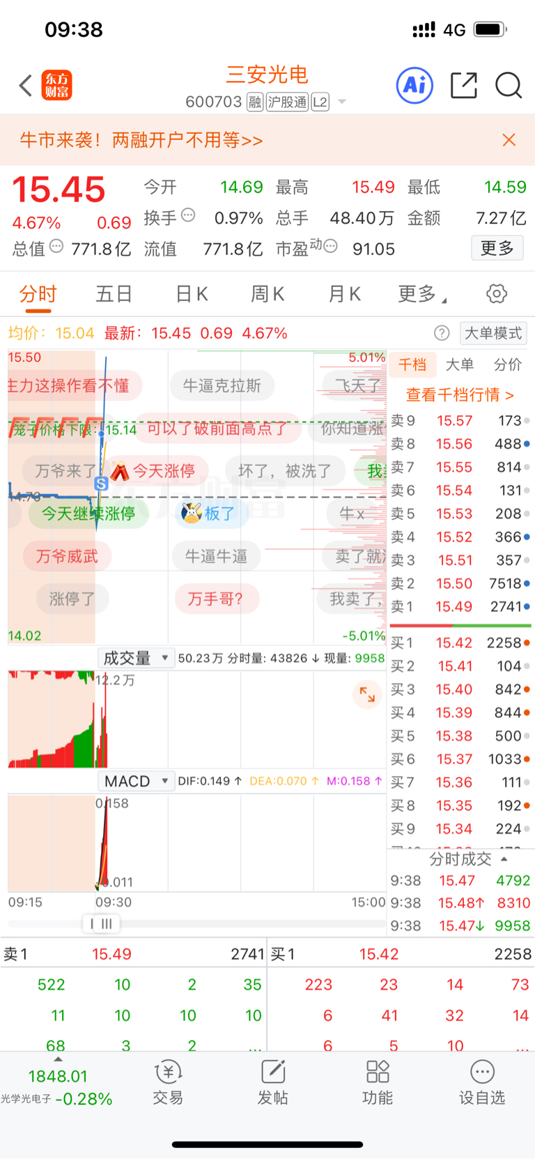Image resolution: width=535 pixels, height=1159 pixels.
Task: Switch to the 日K tab
Action: point(192,294)
